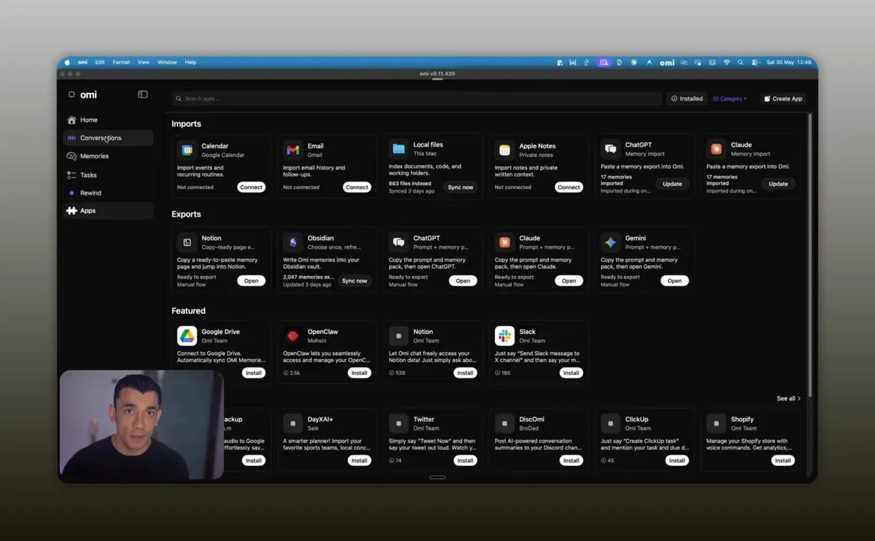The width and height of the screenshot is (875, 541).
Task: Open the Gemini export
Action: coord(675,281)
